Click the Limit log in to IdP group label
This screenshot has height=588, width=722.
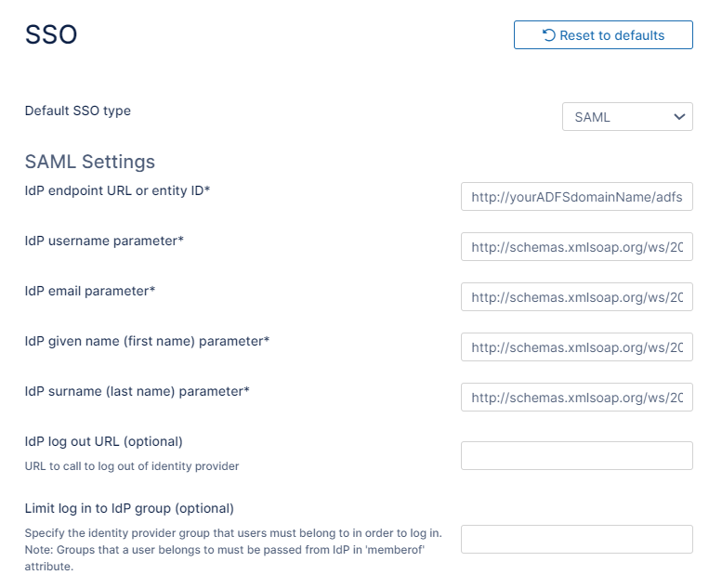pyautogui.click(x=129, y=508)
